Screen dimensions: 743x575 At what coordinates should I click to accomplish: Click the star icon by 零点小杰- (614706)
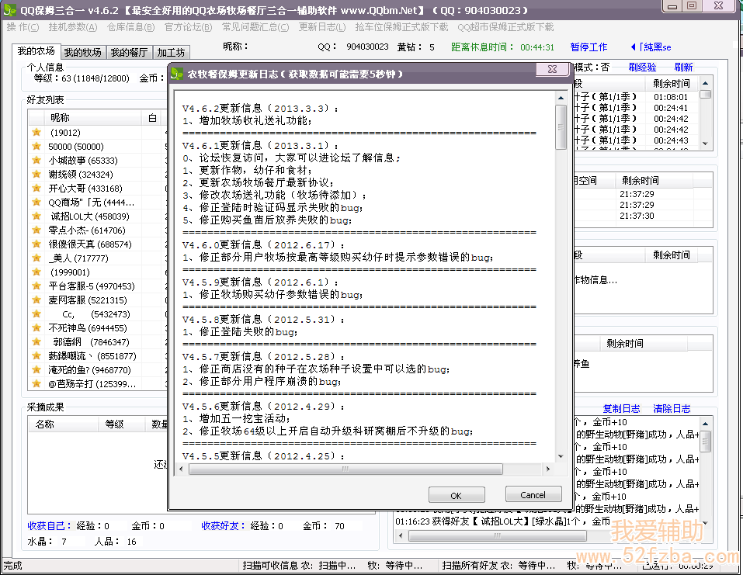pyautogui.click(x=36, y=230)
